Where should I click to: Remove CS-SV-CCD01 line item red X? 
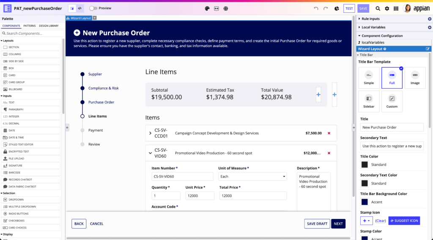pyautogui.click(x=329, y=133)
